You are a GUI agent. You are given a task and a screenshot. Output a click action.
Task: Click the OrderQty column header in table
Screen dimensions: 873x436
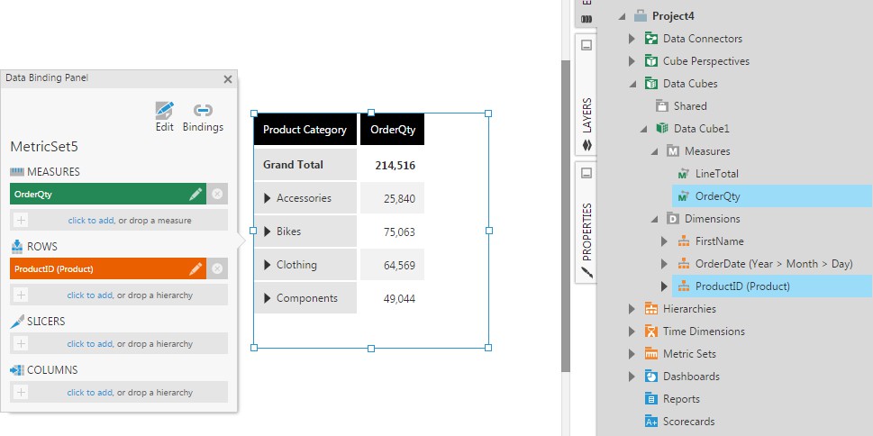393,130
